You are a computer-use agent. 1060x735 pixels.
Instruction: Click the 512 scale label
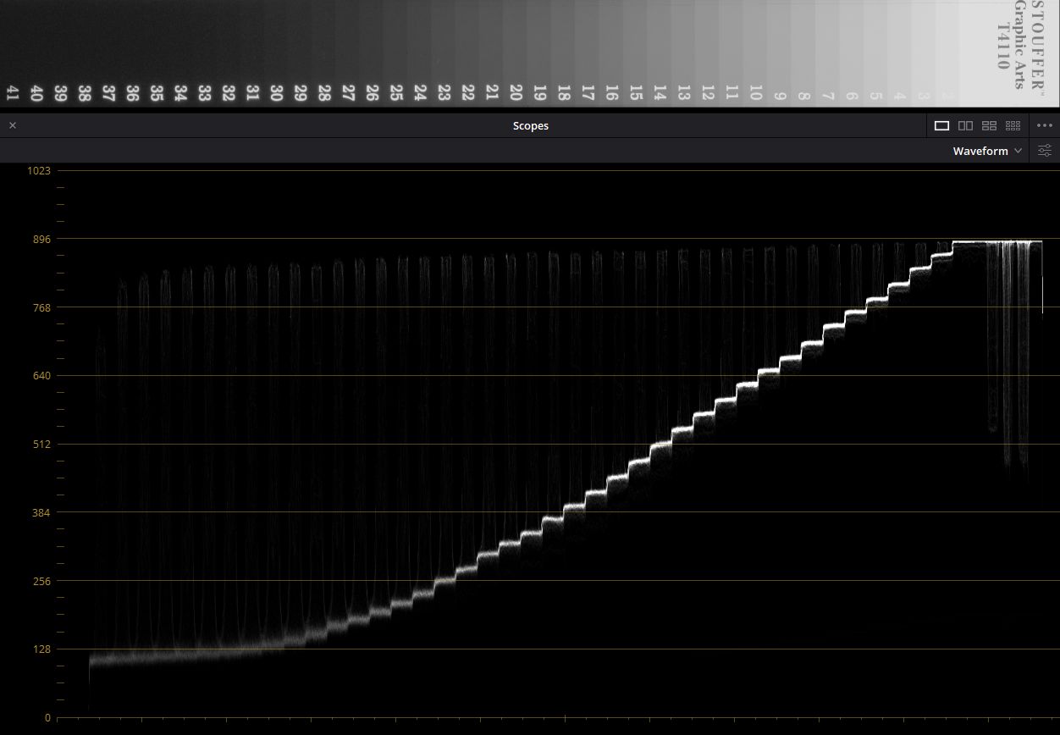pyautogui.click(x=41, y=445)
